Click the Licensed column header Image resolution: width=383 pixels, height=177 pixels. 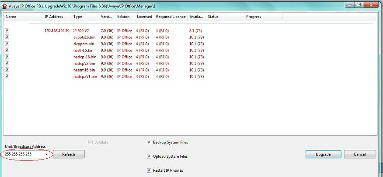coord(144,17)
